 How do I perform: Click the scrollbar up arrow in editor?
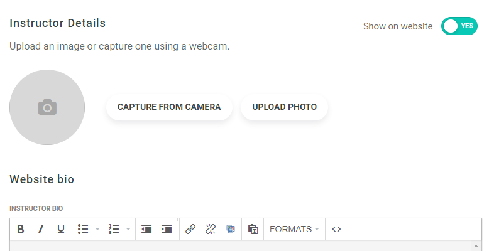click(x=475, y=245)
